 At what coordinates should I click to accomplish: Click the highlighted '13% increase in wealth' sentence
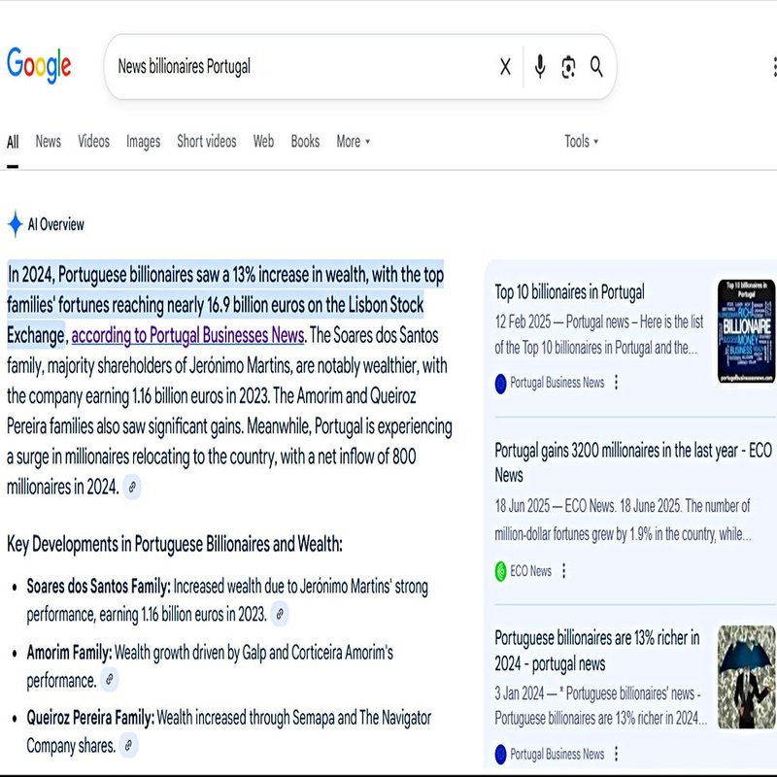coord(225,304)
